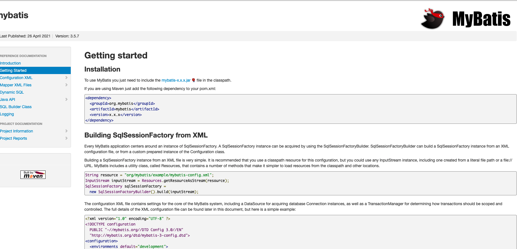Viewport: 517px width, 249px height.
Task: Click the Maven dependency code block
Action: (300, 109)
